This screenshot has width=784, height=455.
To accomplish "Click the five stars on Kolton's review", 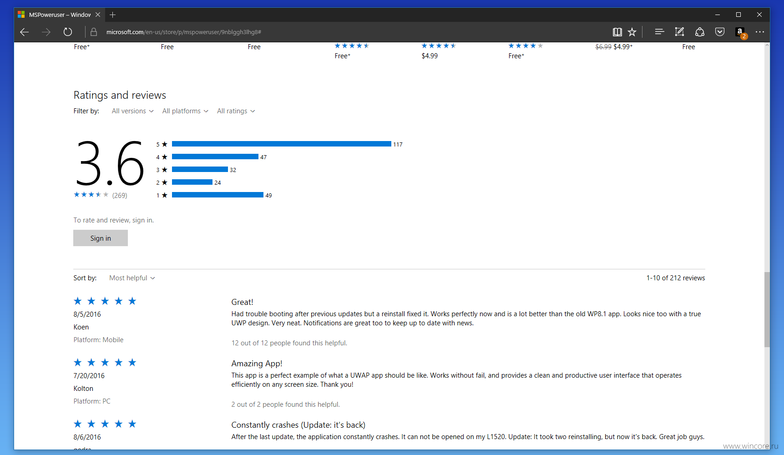I will (x=105, y=363).
